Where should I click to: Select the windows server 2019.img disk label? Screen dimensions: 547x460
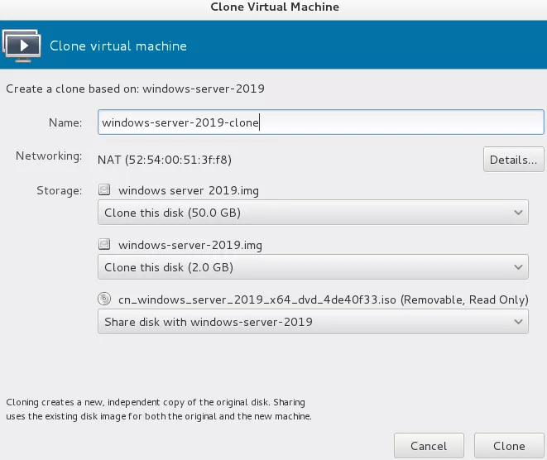click(x=189, y=190)
